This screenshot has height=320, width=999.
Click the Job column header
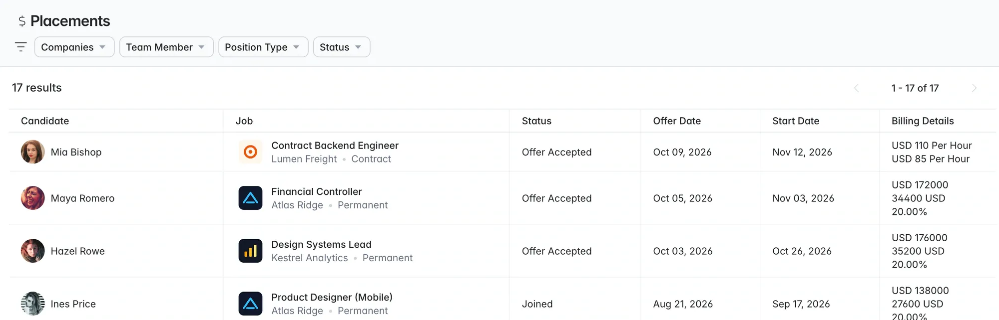pos(244,121)
